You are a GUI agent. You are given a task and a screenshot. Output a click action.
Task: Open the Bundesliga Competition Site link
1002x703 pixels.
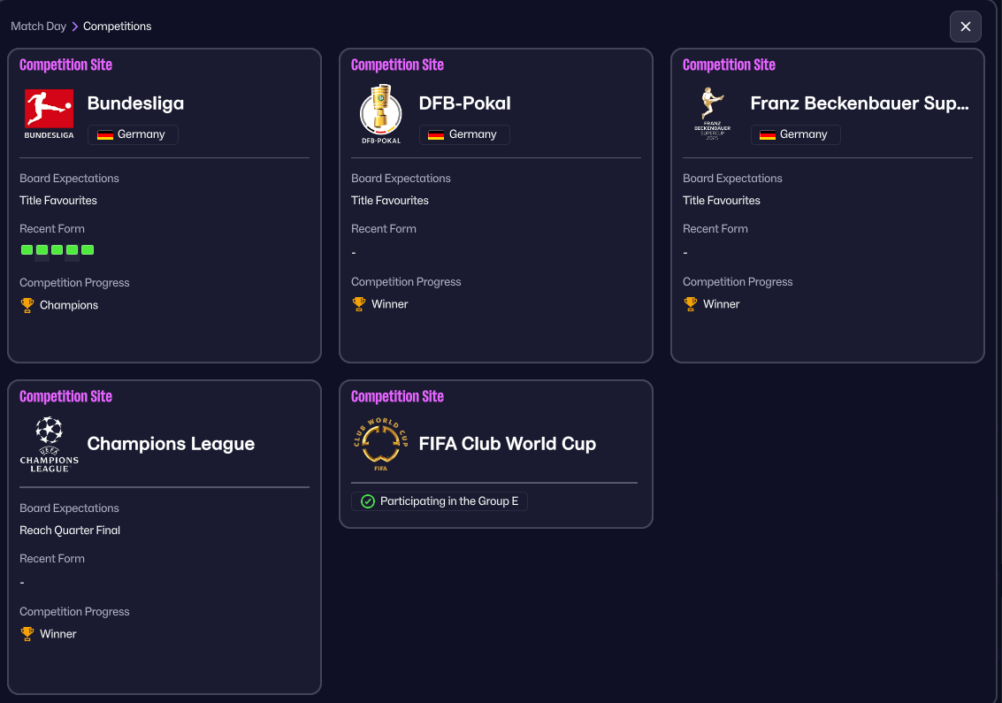pos(65,65)
